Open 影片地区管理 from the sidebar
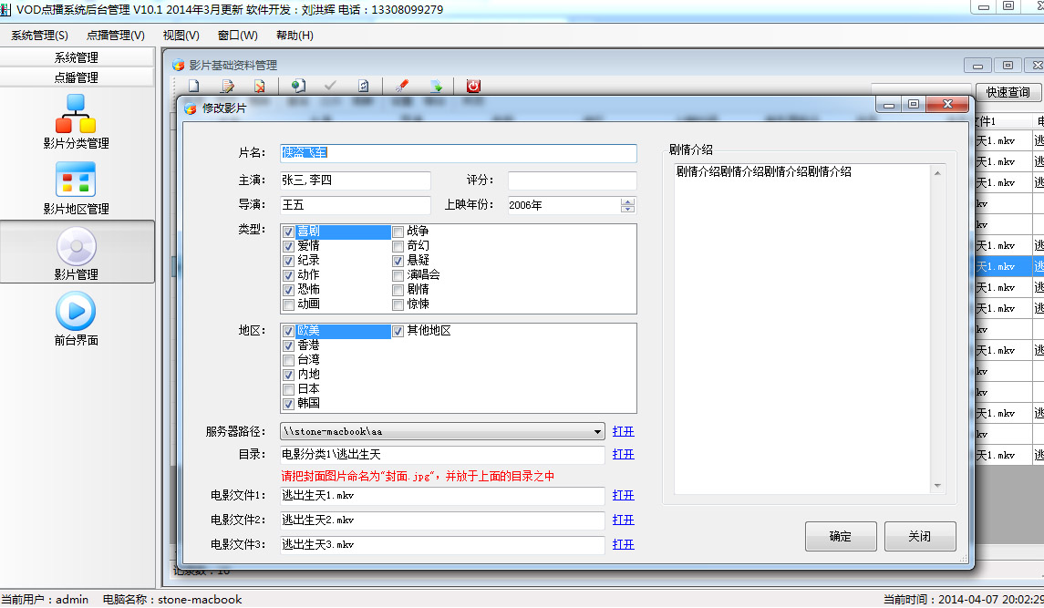This screenshot has height=608, width=1044. click(x=76, y=187)
